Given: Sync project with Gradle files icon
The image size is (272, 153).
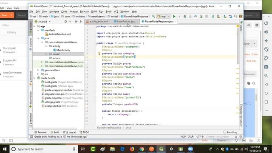Looking at the screenshot, I should (213, 17).
